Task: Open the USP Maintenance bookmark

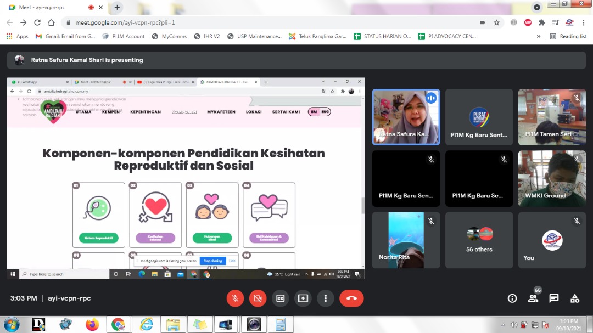Action: 255,36
